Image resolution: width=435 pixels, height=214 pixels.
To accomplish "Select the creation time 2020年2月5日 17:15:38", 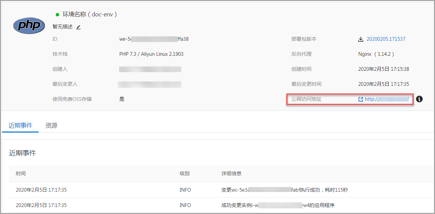I will [x=384, y=69].
